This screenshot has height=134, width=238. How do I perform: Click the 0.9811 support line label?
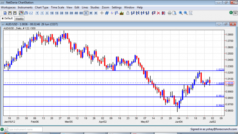(220, 96)
